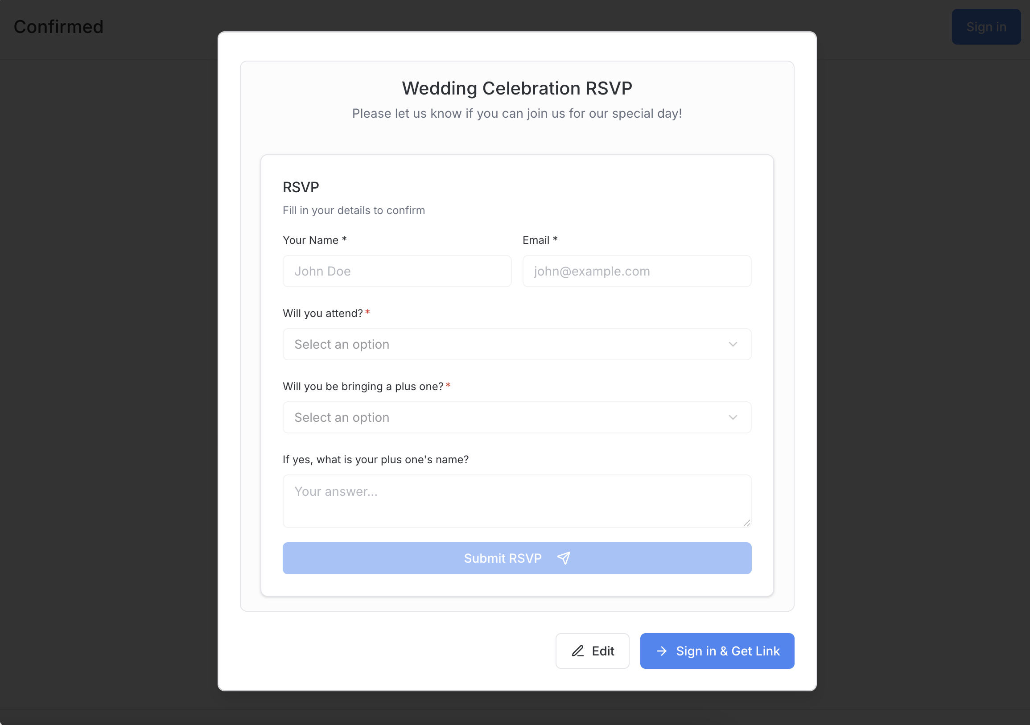This screenshot has width=1030, height=725.
Task: Open the 'Will you attend?' dropdown
Action: (516, 344)
